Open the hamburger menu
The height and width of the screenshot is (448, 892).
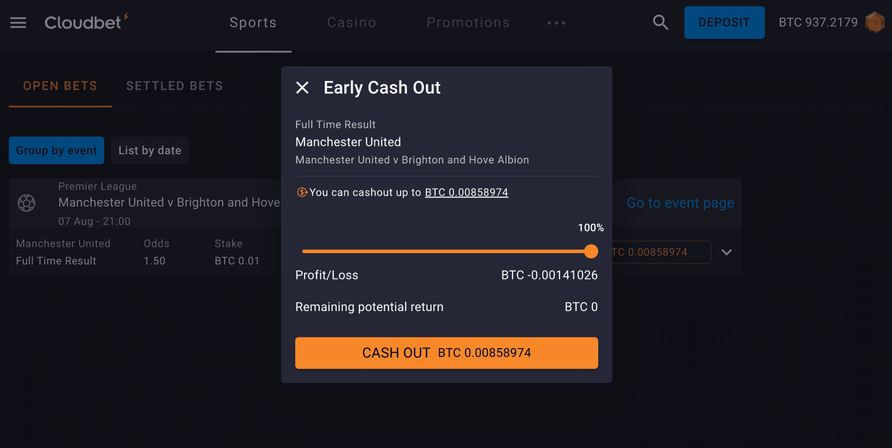tap(18, 22)
